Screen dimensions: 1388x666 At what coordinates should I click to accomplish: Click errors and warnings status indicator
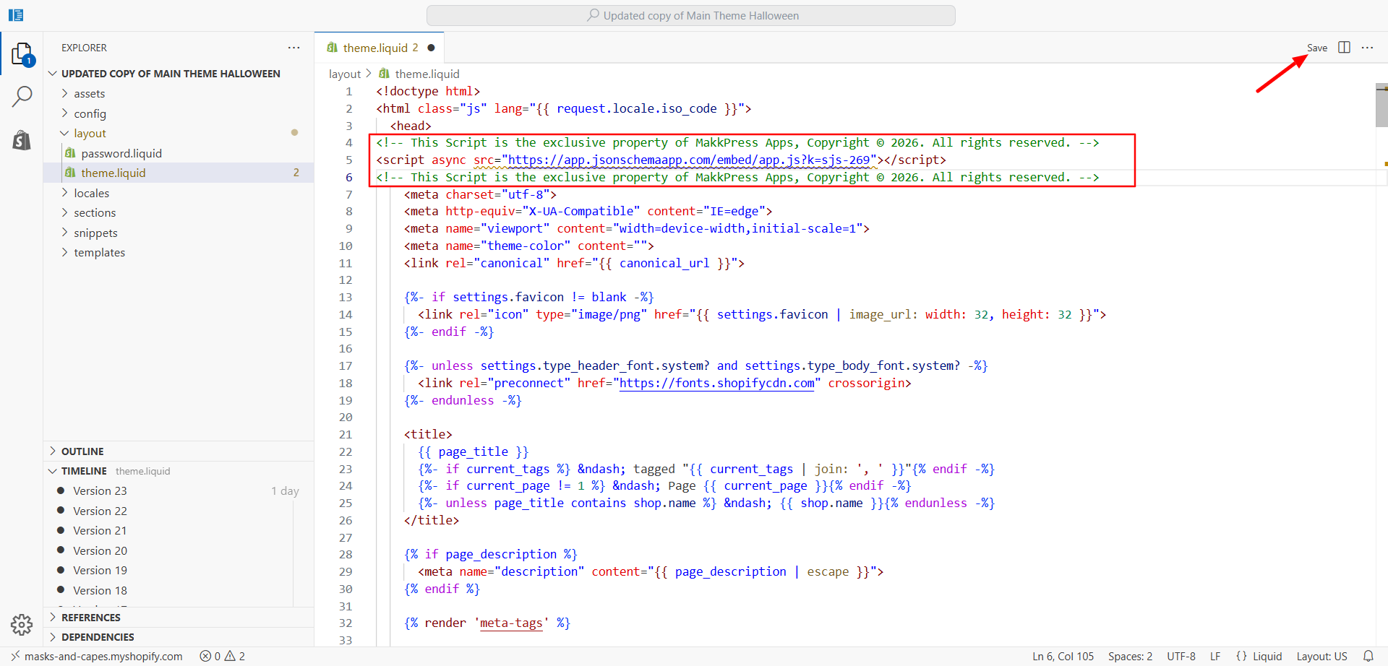[x=223, y=656]
